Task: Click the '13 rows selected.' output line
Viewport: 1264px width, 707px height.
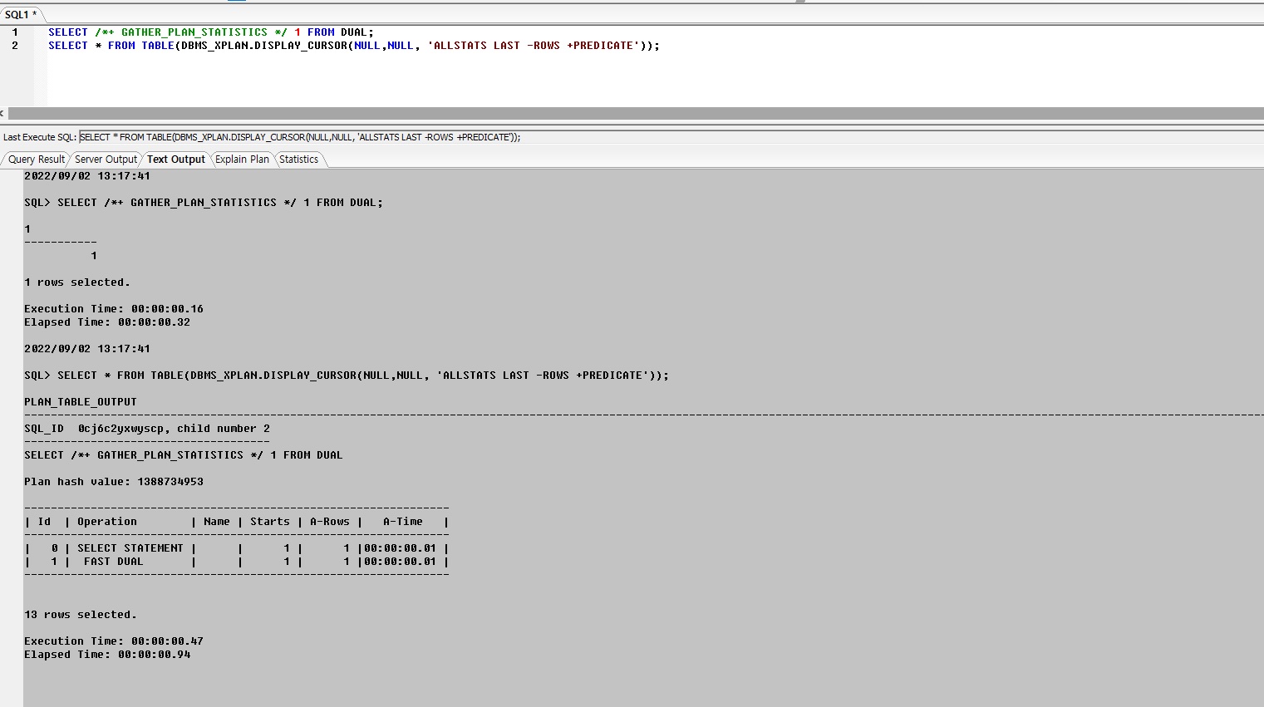Action: (80, 615)
